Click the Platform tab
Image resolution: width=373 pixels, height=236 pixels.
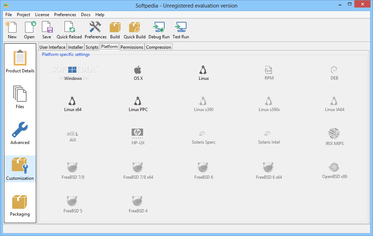point(109,47)
